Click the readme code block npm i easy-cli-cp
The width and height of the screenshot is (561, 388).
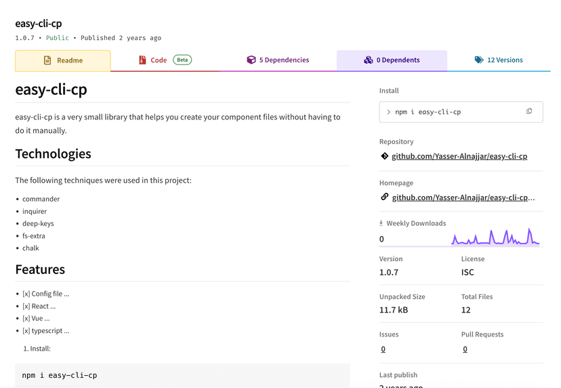click(x=182, y=375)
